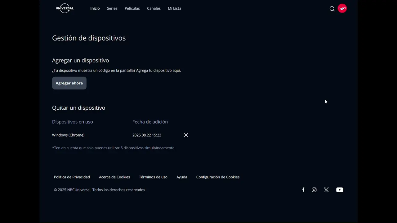
Task: Go to Mi Lista
Action: pos(174,8)
